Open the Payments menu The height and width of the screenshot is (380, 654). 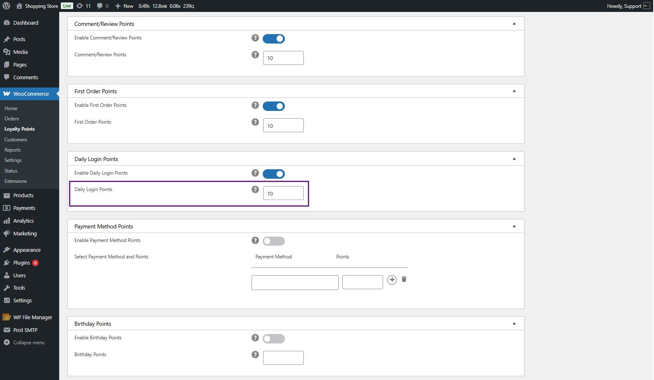point(24,208)
